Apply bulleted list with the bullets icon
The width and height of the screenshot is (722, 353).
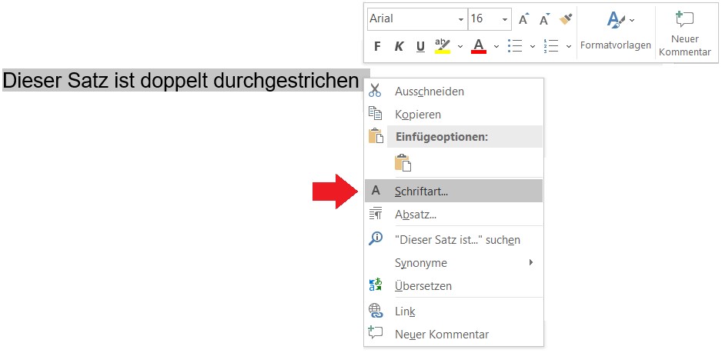tap(515, 46)
